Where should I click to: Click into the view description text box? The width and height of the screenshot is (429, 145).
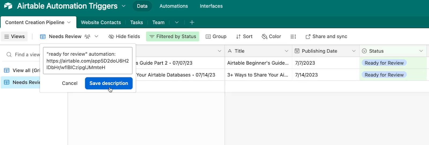pos(88,61)
